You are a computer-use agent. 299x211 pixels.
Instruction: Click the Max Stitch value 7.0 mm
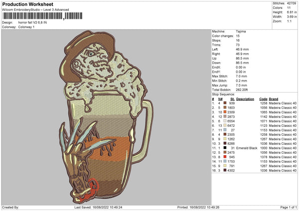click(241, 76)
